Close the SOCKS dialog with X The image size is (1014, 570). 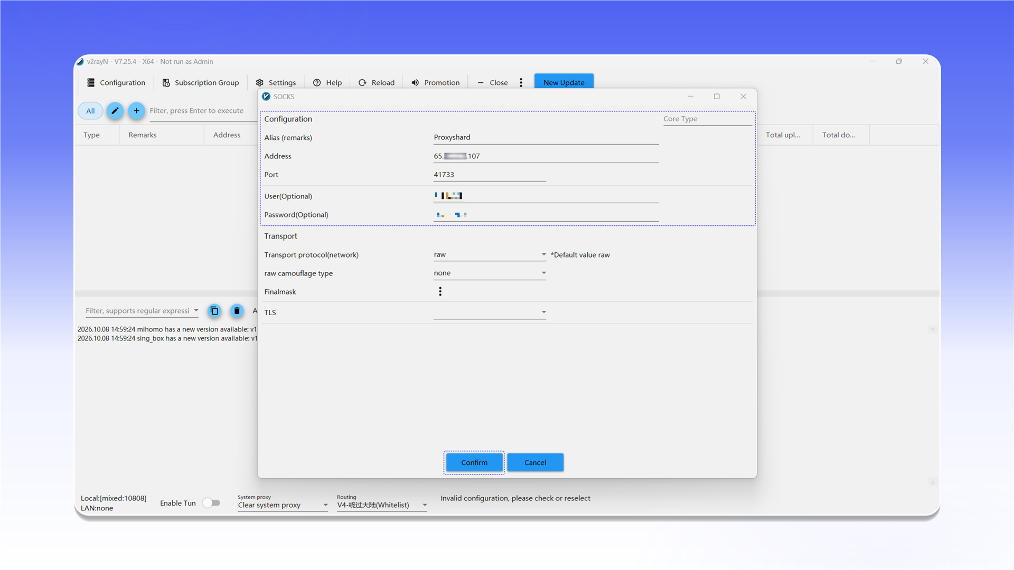click(743, 97)
